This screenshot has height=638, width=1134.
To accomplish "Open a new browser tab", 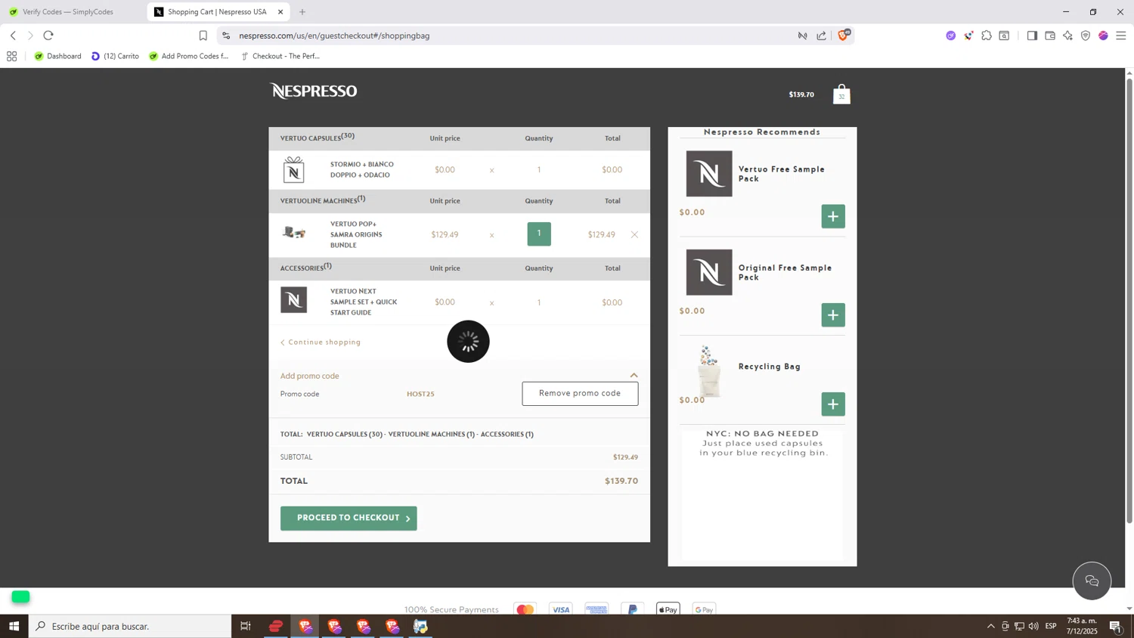I will click(302, 12).
